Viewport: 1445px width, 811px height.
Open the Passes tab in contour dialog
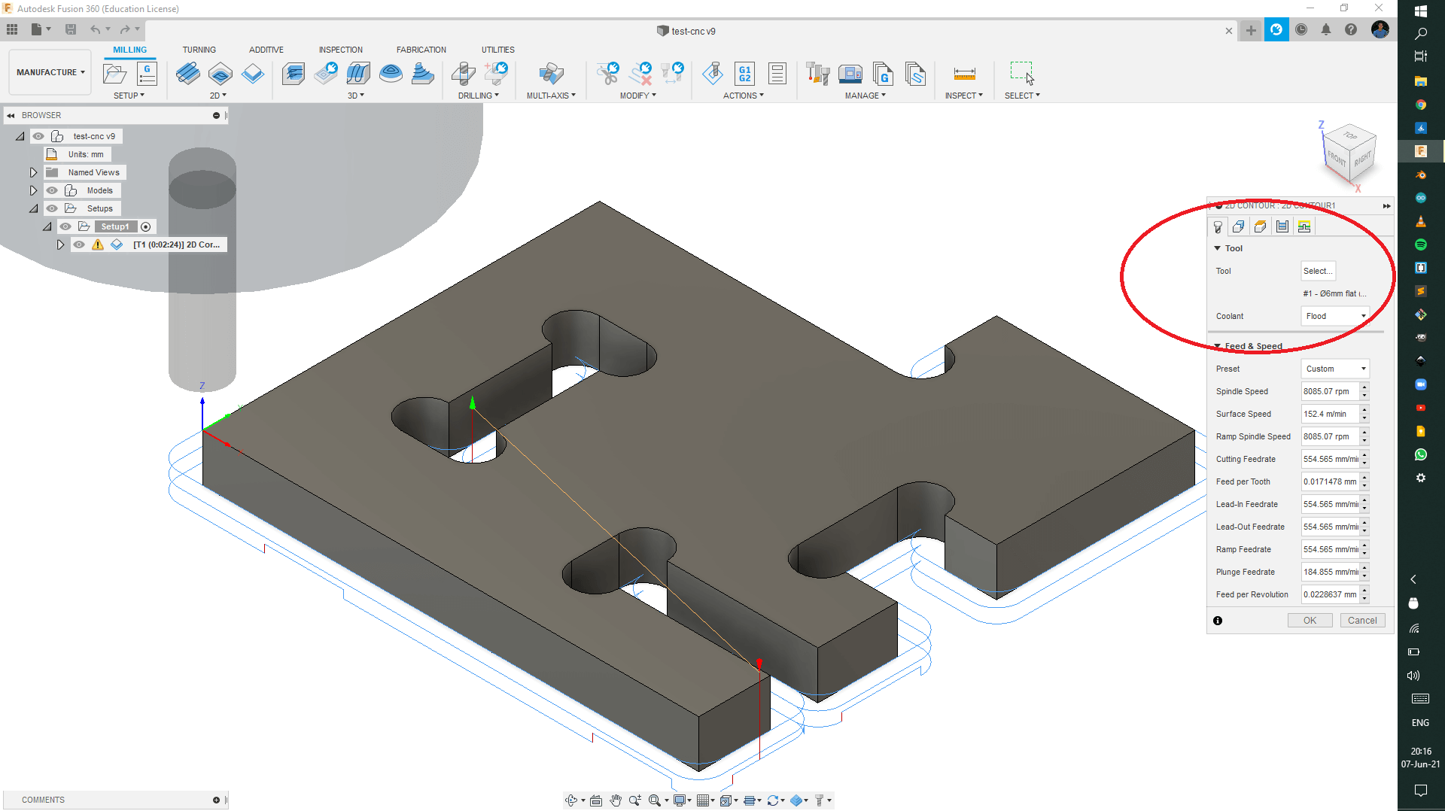1282,226
